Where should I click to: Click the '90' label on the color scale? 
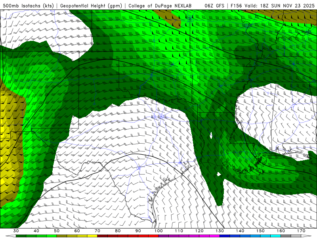point(138,231)
